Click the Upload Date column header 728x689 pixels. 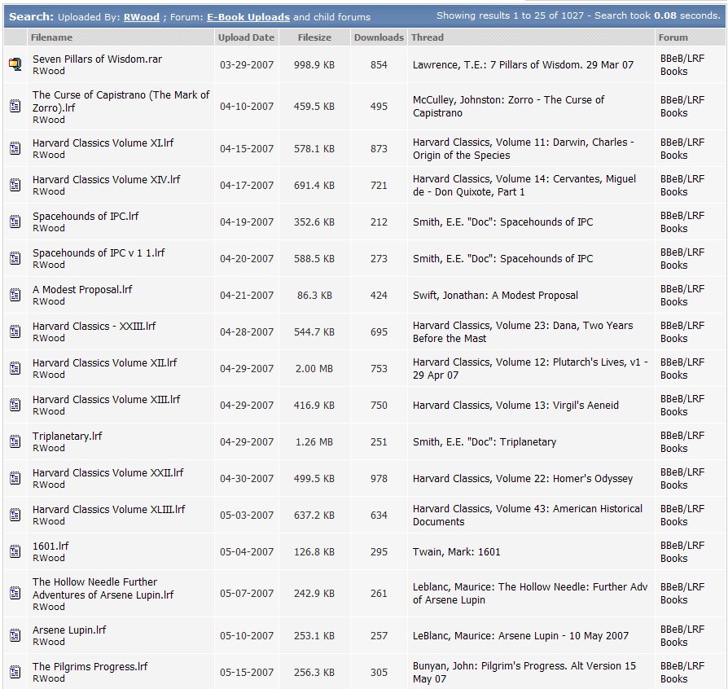coord(246,37)
